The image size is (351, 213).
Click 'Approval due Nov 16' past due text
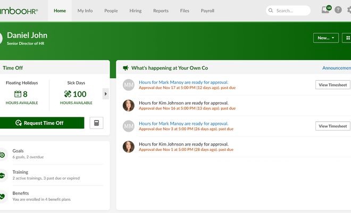coord(187,108)
